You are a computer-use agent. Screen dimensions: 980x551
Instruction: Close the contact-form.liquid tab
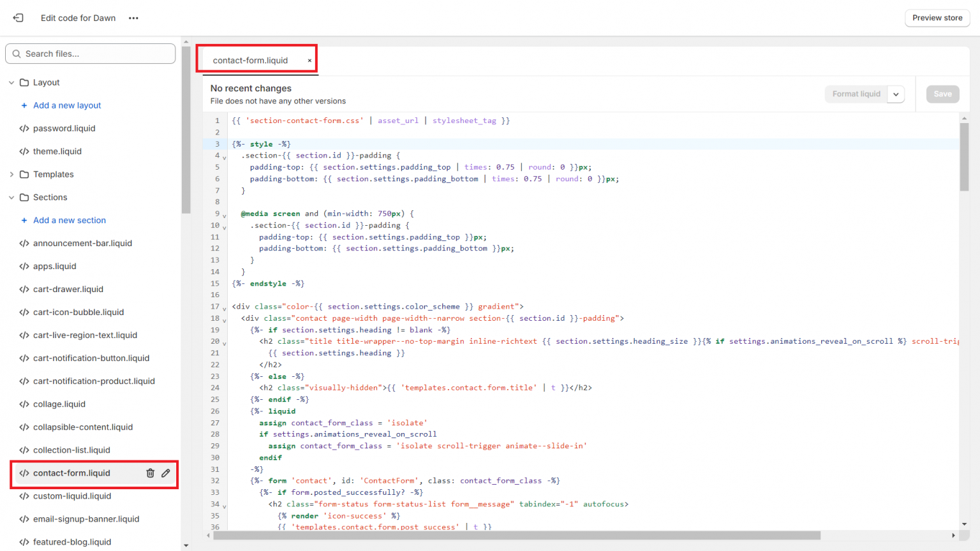[x=310, y=61]
